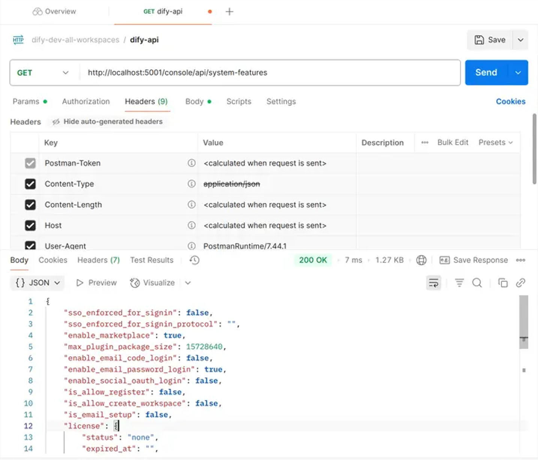Click the globe network icon
The height and width of the screenshot is (460, 538).
click(x=421, y=260)
